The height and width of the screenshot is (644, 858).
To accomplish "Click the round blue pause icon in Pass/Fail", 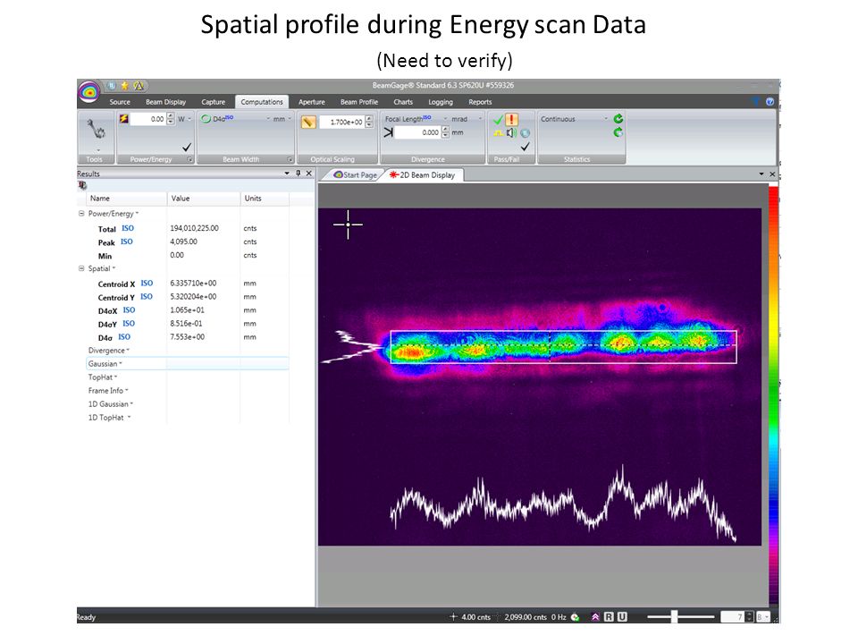I will coord(525,133).
